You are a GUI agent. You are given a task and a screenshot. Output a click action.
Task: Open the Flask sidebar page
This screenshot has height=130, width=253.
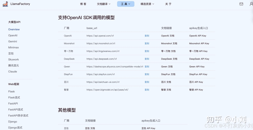pyautogui.click(x=11, y=91)
